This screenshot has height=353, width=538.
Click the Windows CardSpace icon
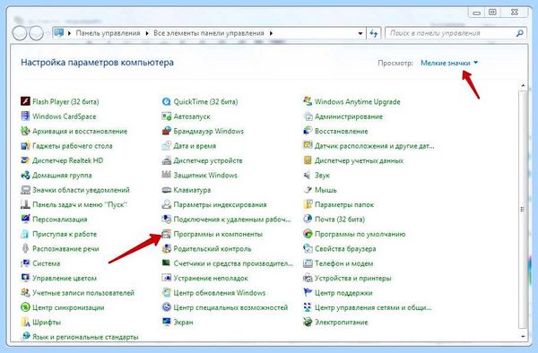(x=25, y=116)
